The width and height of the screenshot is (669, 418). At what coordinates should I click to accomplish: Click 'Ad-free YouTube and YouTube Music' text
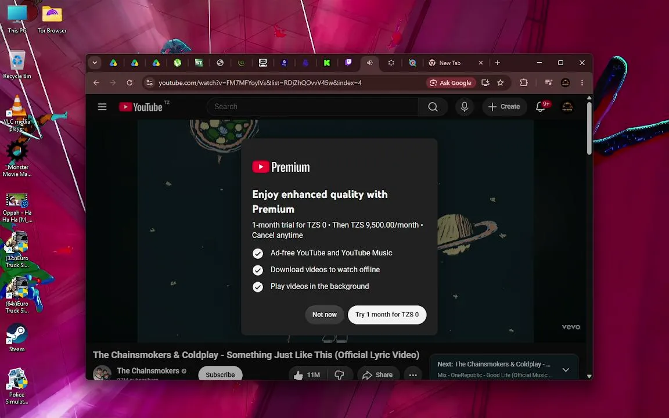[331, 253]
